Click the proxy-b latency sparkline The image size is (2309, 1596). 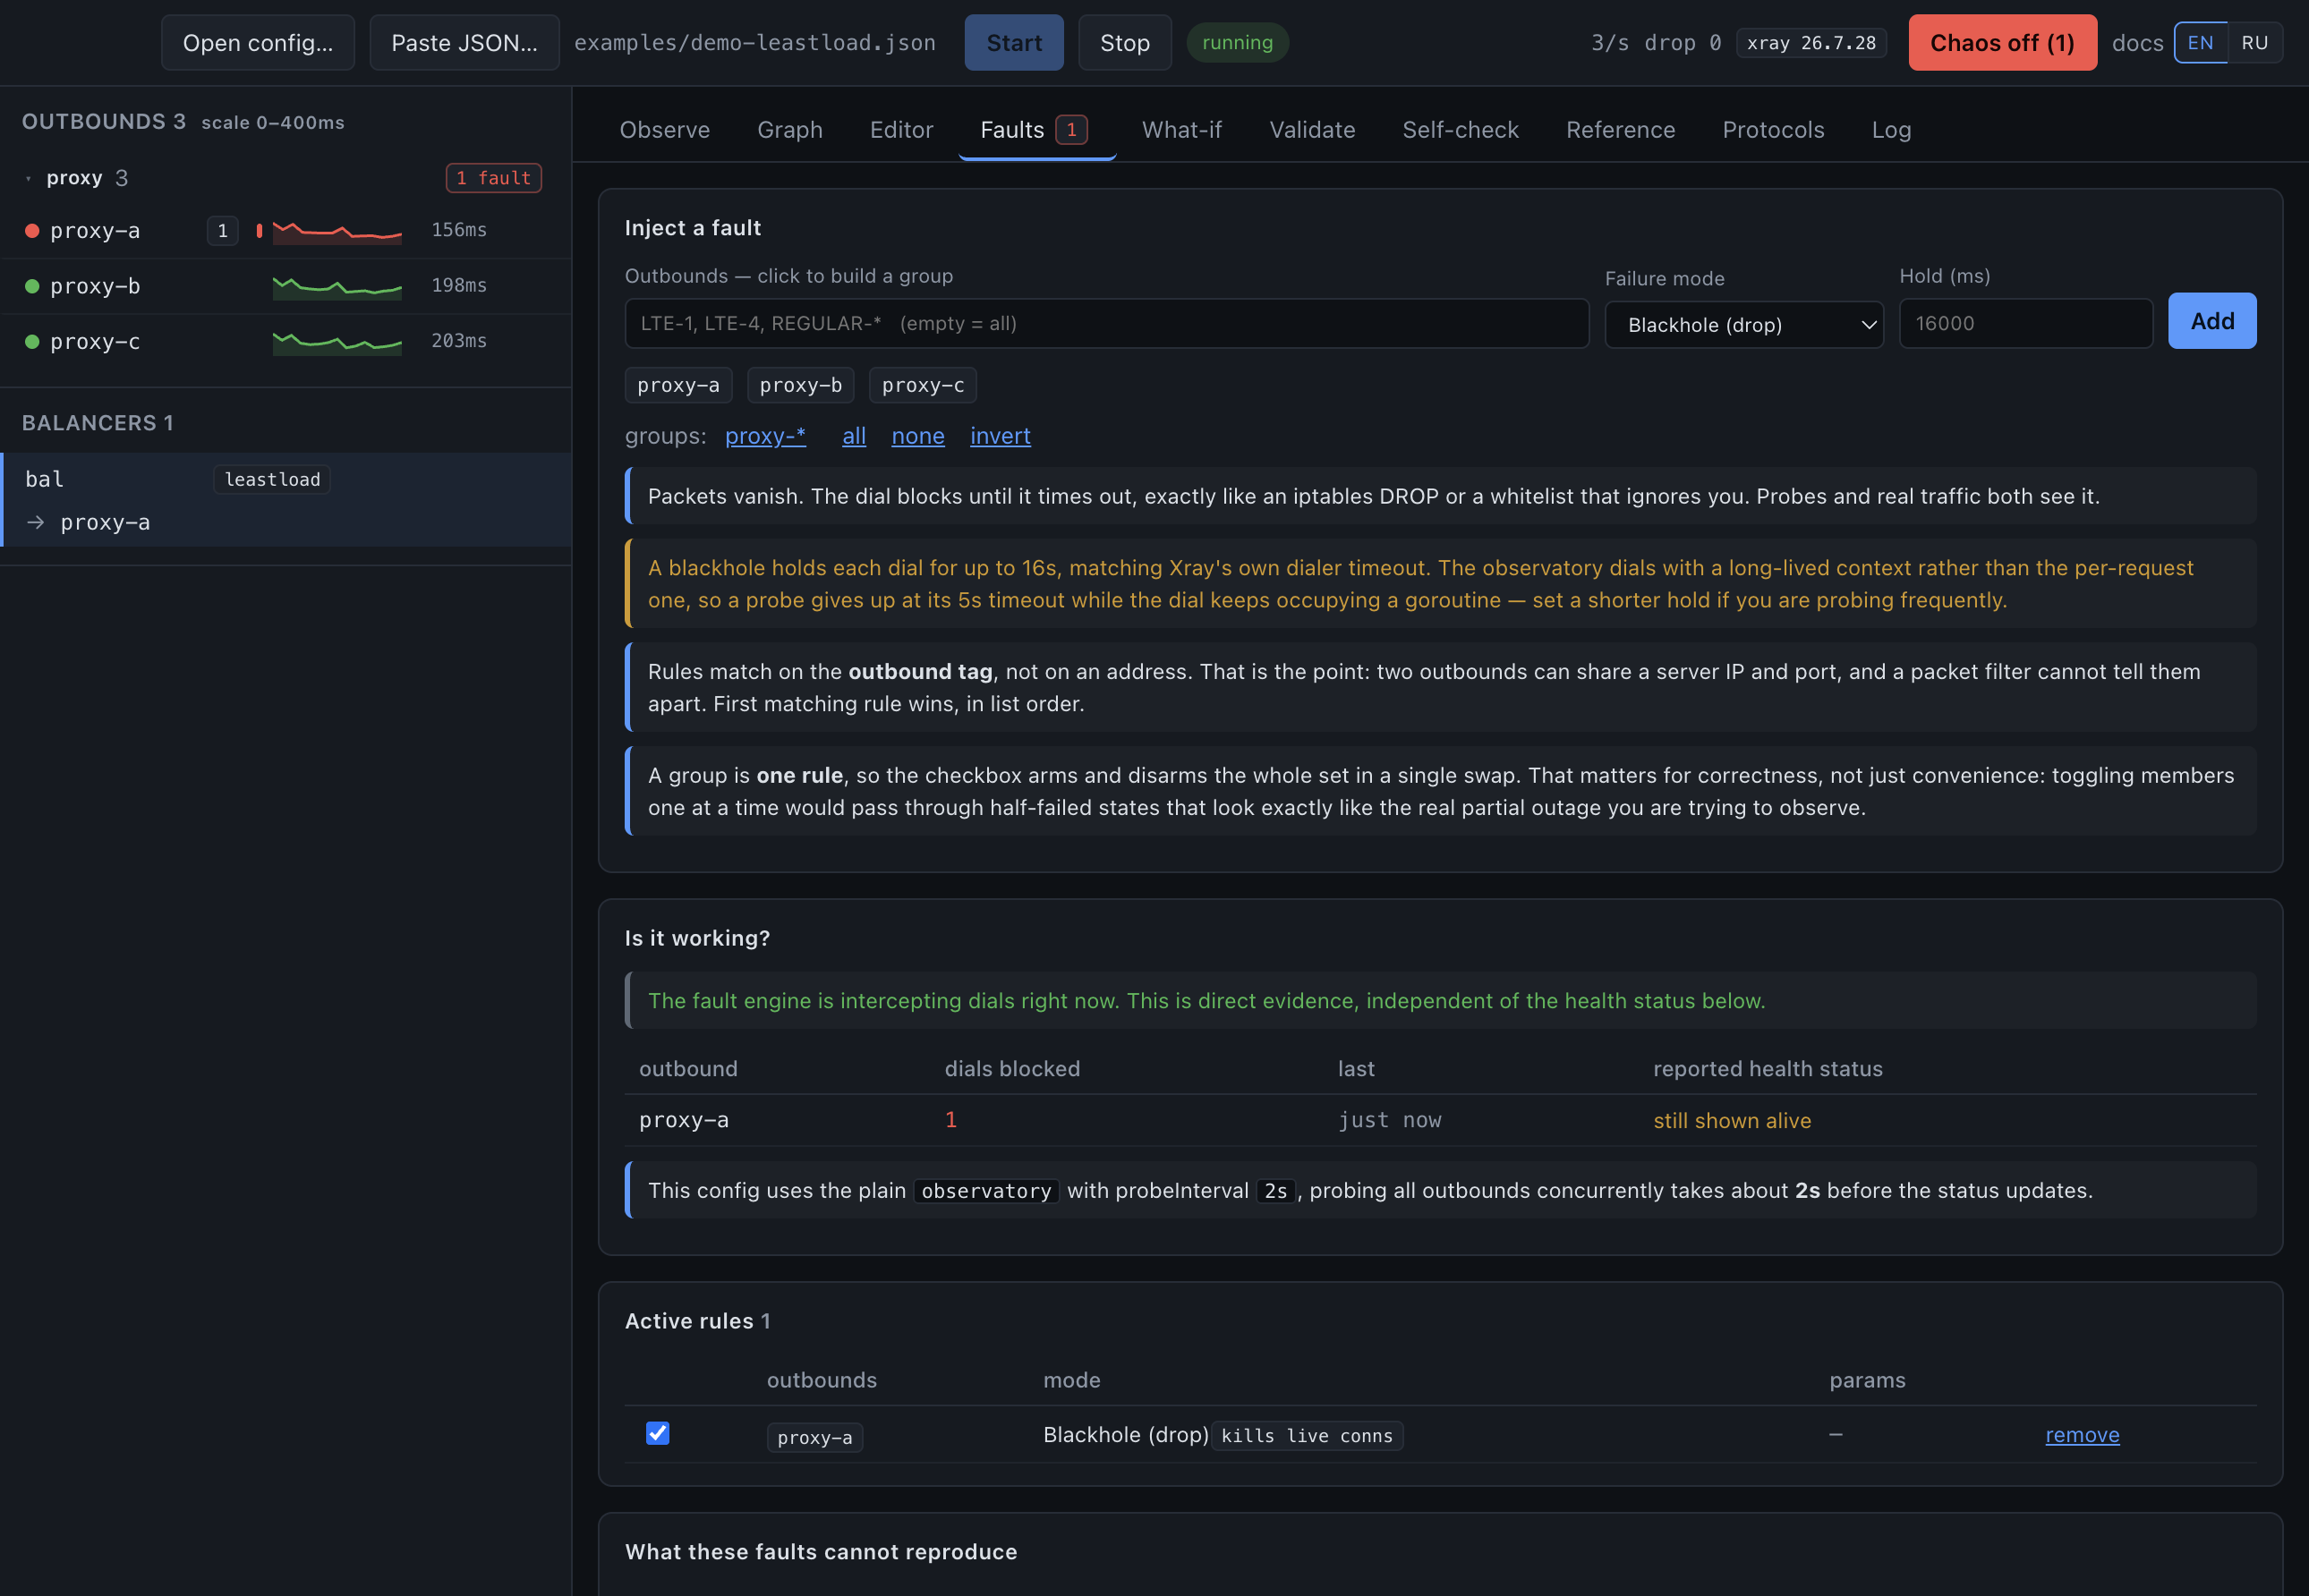tap(337, 286)
